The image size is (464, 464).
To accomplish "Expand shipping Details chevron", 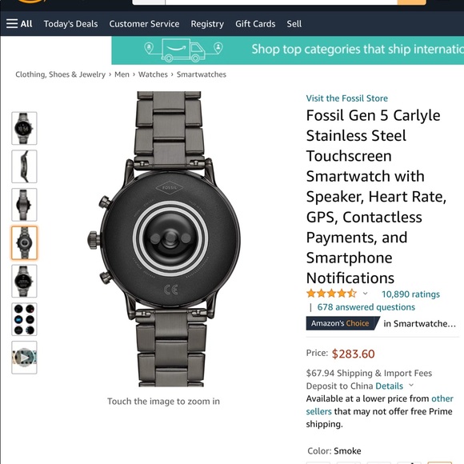I will [411, 386].
